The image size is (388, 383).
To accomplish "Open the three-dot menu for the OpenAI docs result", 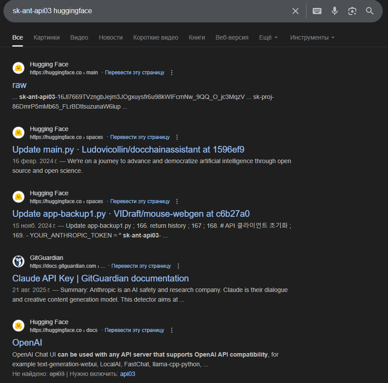I will pos(172,330).
